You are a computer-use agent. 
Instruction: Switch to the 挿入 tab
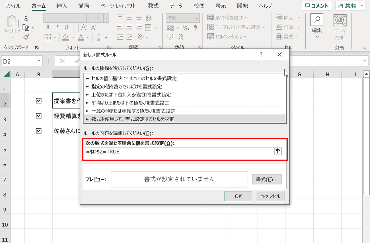pyautogui.click(x=61, y=6)
